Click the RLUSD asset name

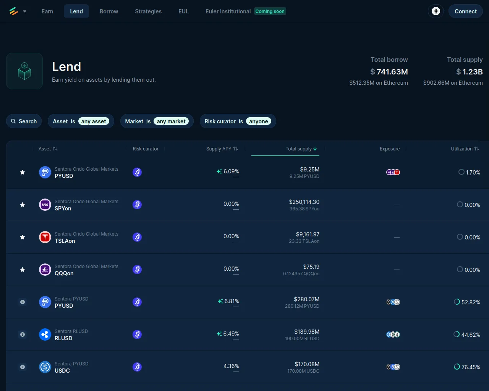[63, 338]
